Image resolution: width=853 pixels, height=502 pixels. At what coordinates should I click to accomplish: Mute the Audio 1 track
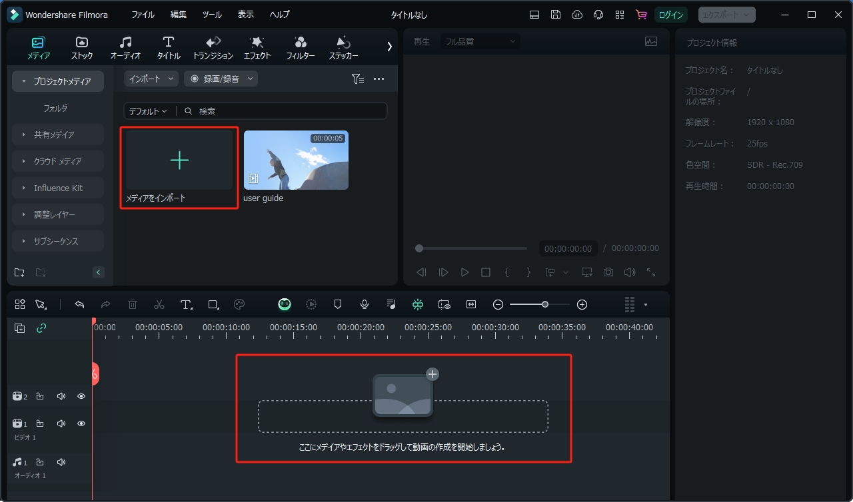coord(61,462)
